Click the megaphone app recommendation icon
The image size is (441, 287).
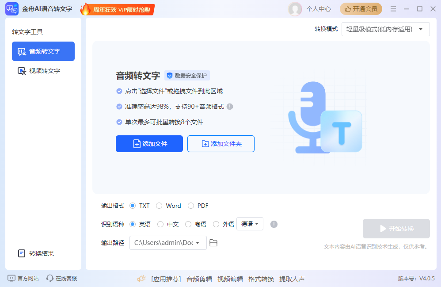pos(141,279)
